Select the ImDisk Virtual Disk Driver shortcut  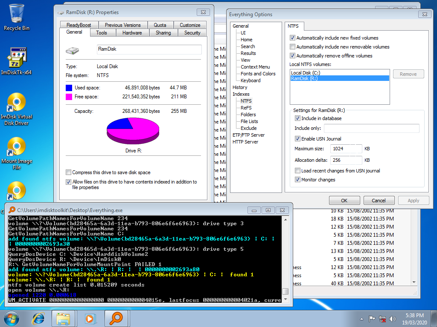click(17, 109)
